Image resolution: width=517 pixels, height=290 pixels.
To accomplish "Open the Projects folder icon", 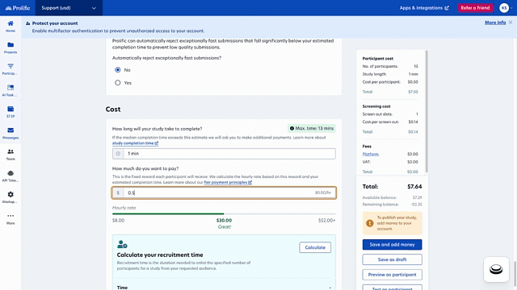I will (11, 45).
